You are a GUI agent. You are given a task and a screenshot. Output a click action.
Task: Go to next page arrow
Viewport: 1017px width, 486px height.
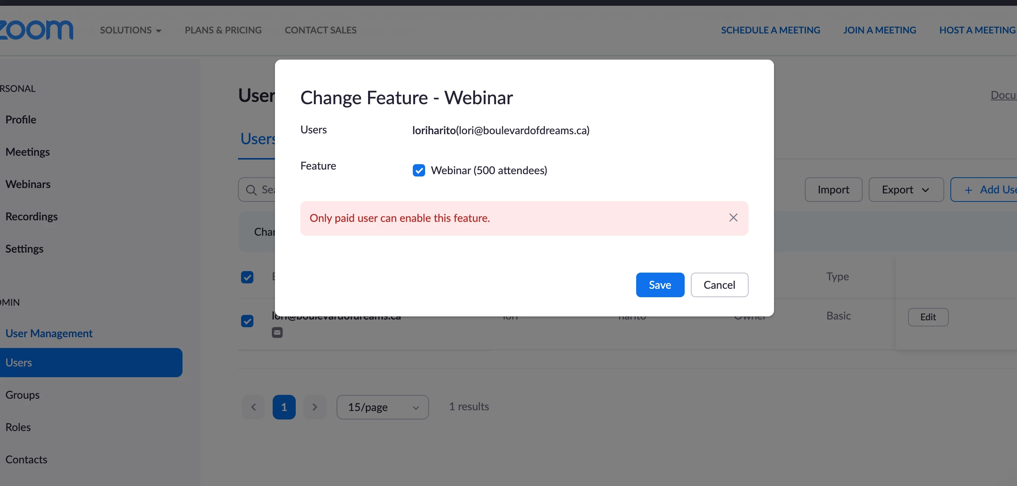[315, 407]
